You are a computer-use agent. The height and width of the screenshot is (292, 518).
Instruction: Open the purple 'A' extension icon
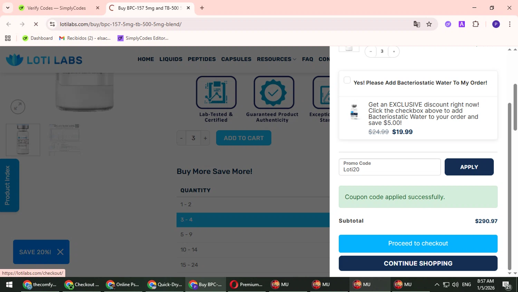[462, 24]
